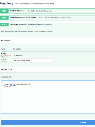
Task: Click the newValue property name in JSON
Action: 8,86
